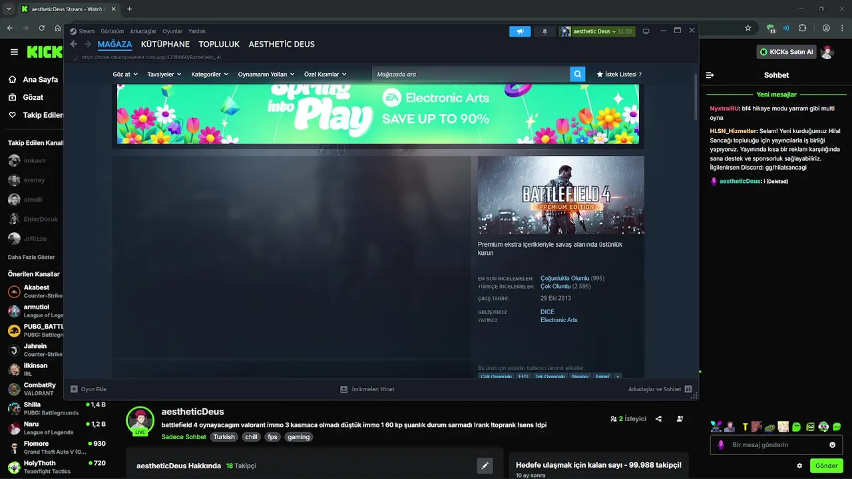Open Oynamanın Yolları dropdown
Image resolution: width=852 pixels, height=479 pixels.
click(x=266, y=75)
